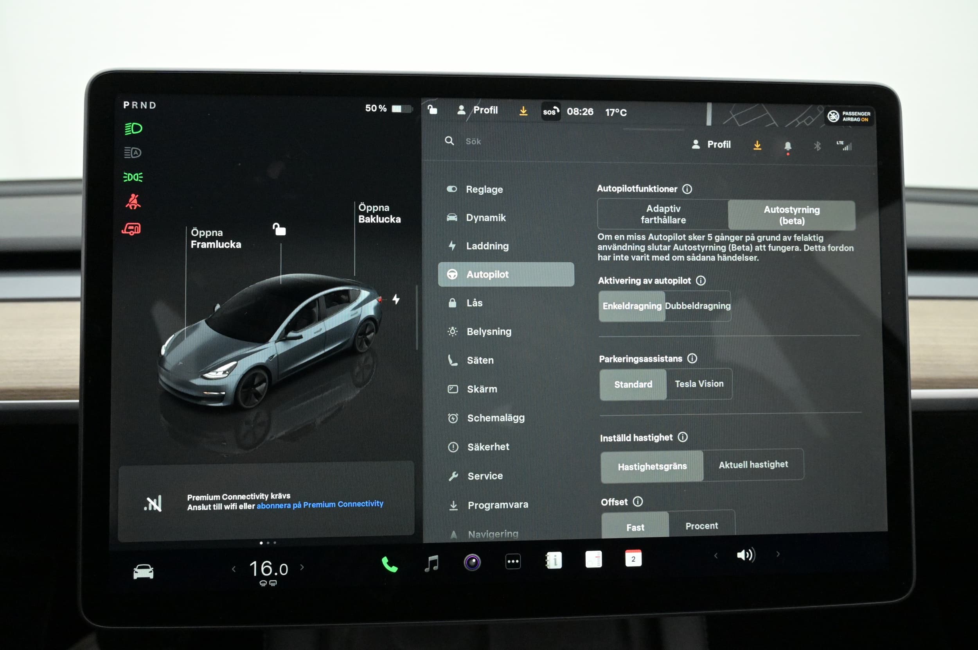Tap the charge port lightning icon
This screenshot has height=650, width=978.
point(396,299)
